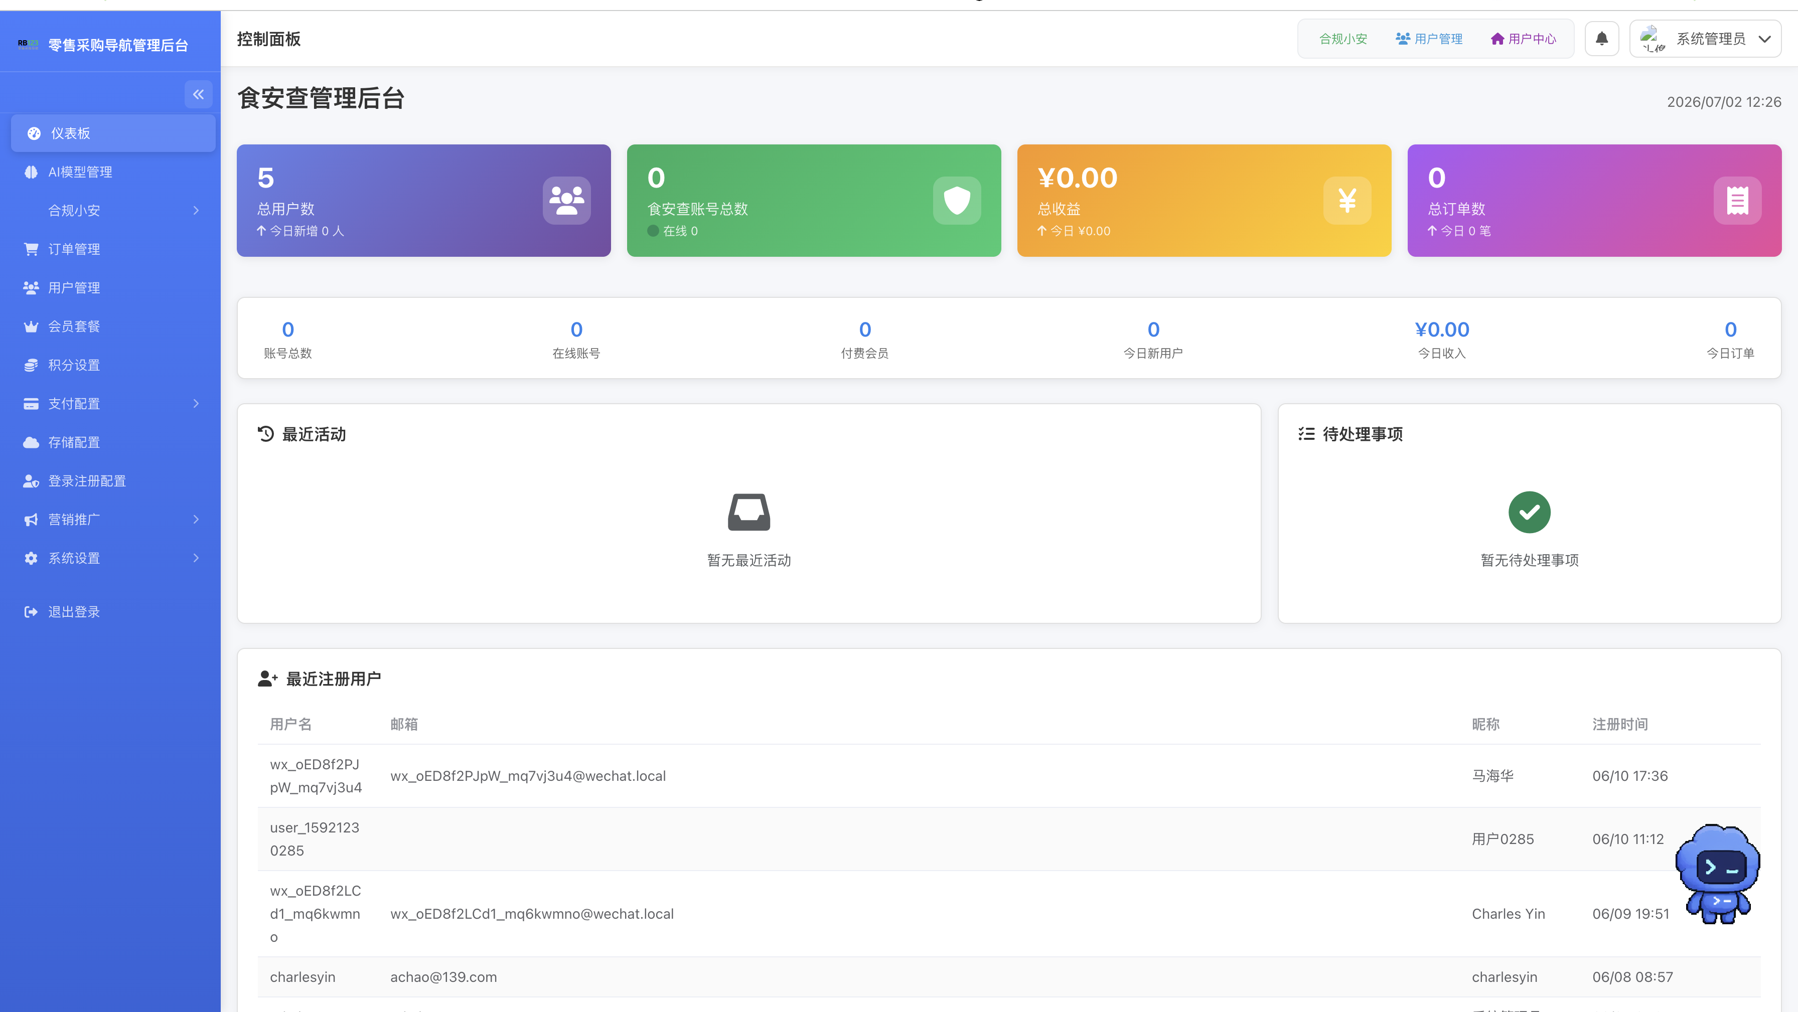Click the empty inbox tray icon
This screenshot has height=1012, width=1798.
click(749, 513)
